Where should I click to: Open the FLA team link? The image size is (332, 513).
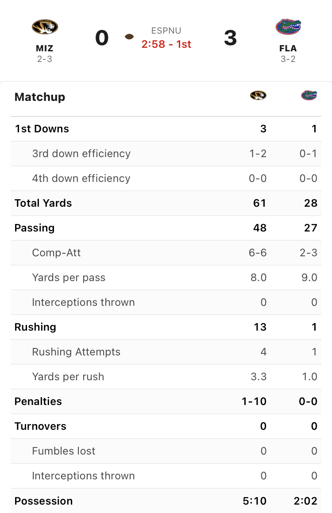pos(288,48)
